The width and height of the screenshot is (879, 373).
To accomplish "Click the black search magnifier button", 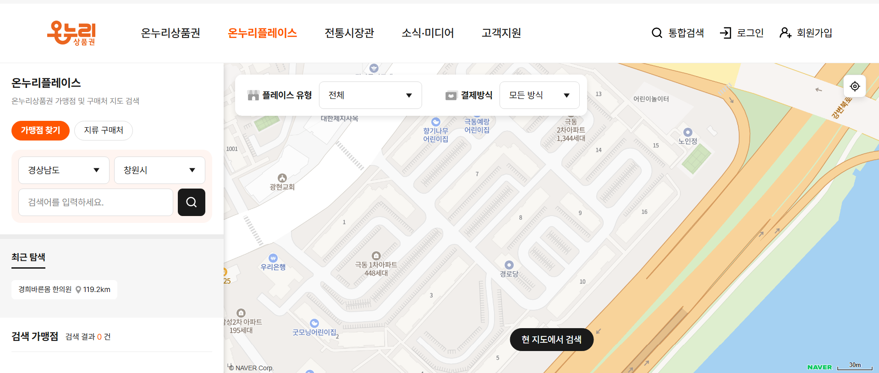I will (x=192, y=202).
